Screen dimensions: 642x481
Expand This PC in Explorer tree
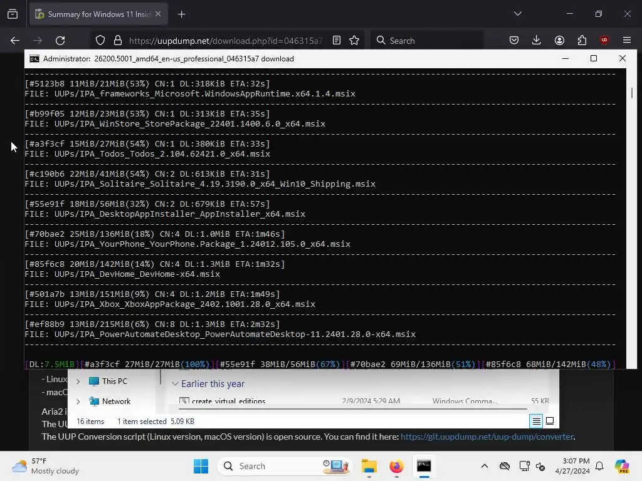78,381
